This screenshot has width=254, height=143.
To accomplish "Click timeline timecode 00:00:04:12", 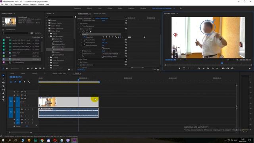I will (15, 77).
